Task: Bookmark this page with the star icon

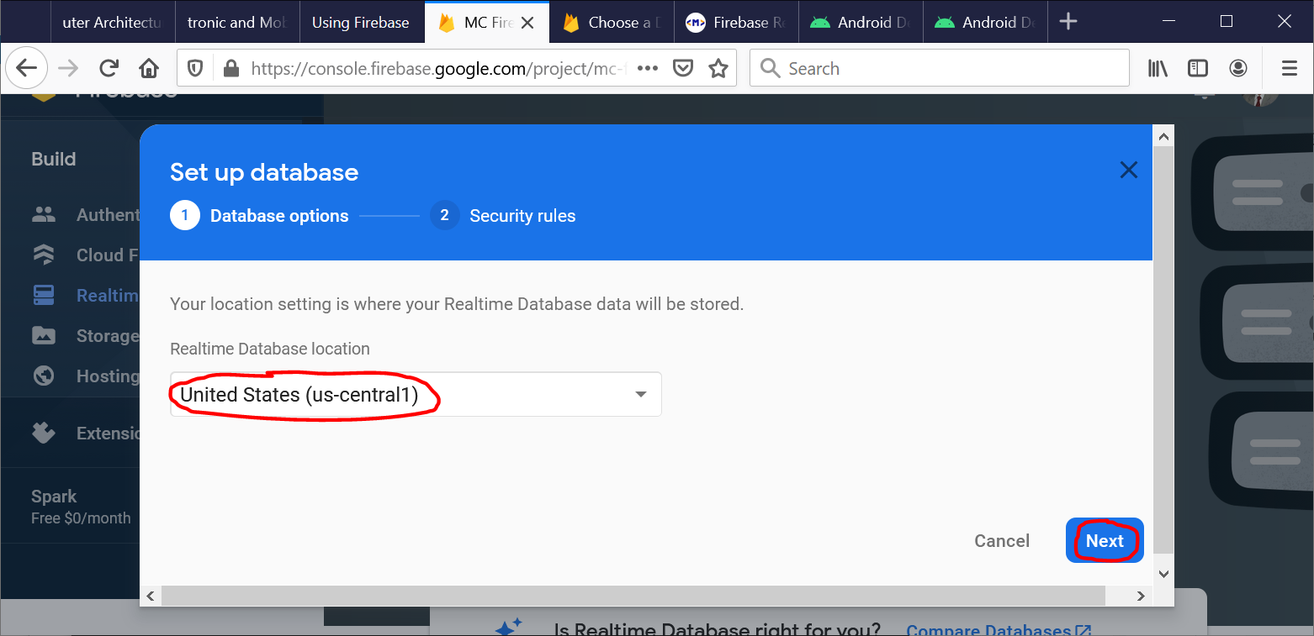Action: [718, 69]
